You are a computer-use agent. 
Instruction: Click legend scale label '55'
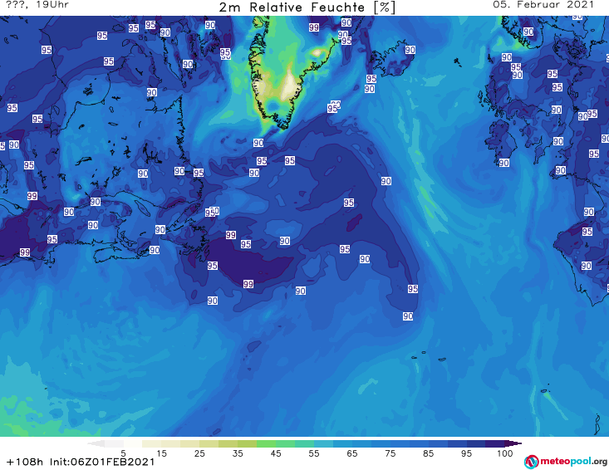[313, 453]
